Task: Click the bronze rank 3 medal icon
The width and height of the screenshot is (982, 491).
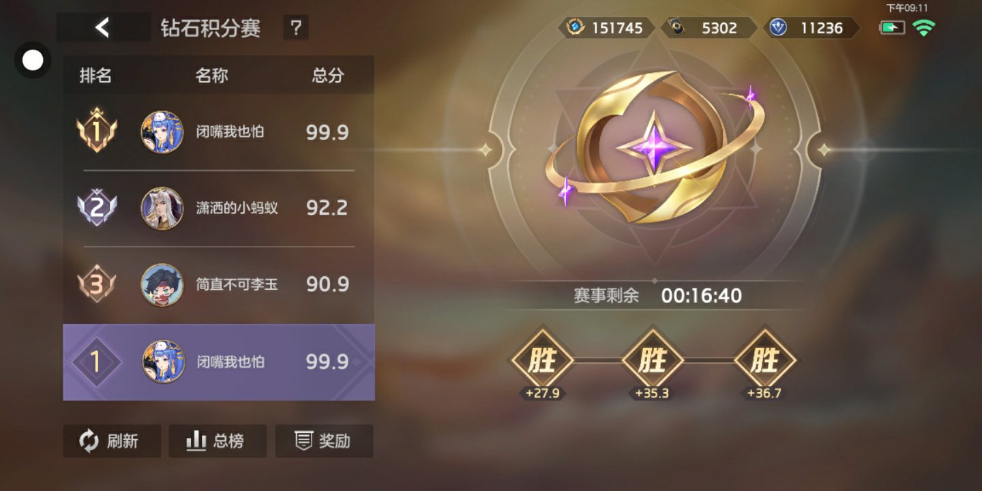Action: pos(96,284)
